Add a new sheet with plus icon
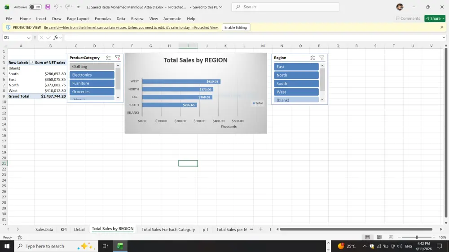Viewport: 449px width, 252px height. tap(260, 229)
